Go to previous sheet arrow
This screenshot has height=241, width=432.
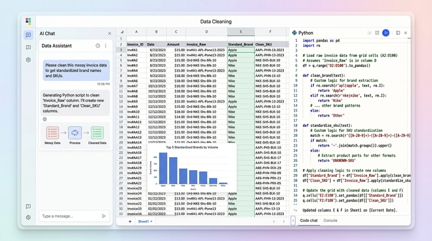point(274,221)
